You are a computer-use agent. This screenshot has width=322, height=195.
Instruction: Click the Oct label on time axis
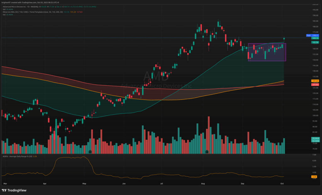[282, 183]
